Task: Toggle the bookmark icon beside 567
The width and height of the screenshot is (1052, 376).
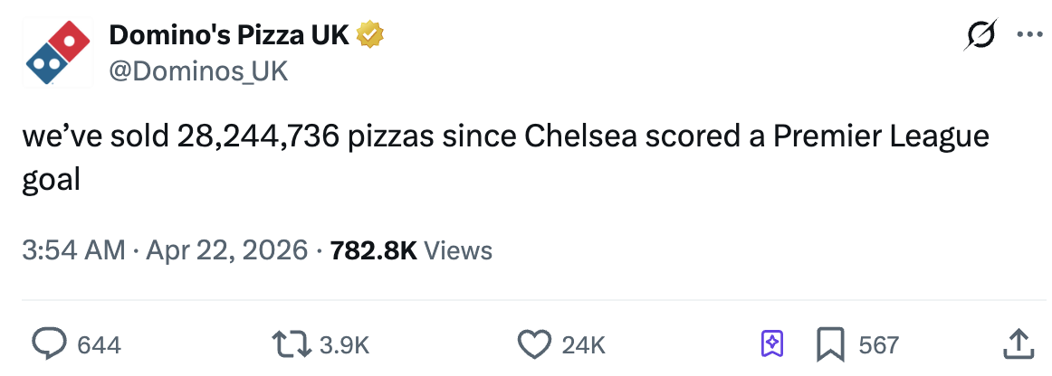Action: (x=829, y=343)
